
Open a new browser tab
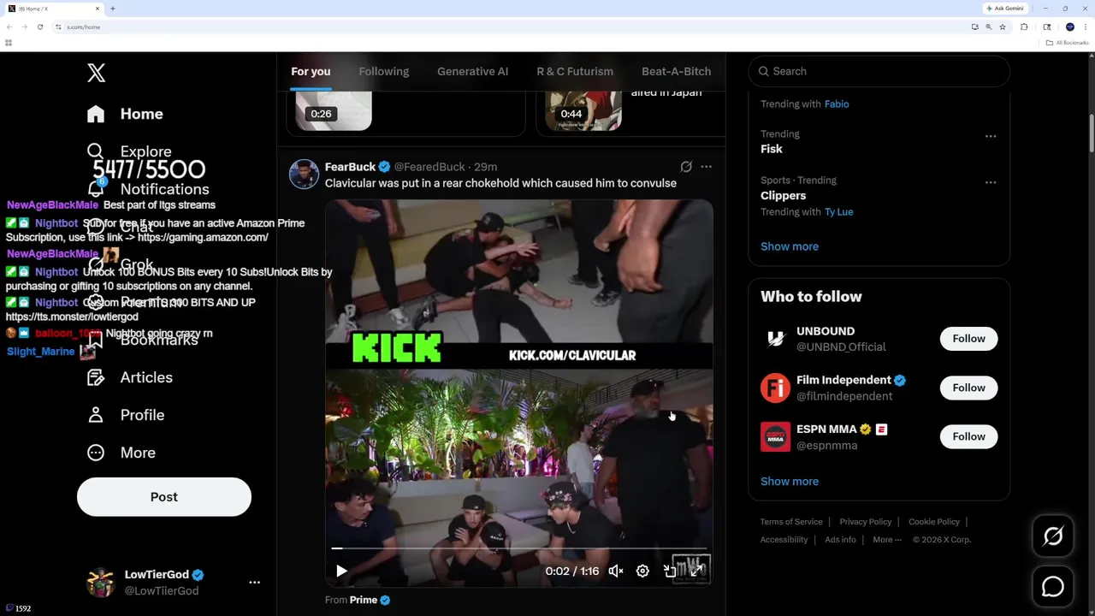[112, 9]
